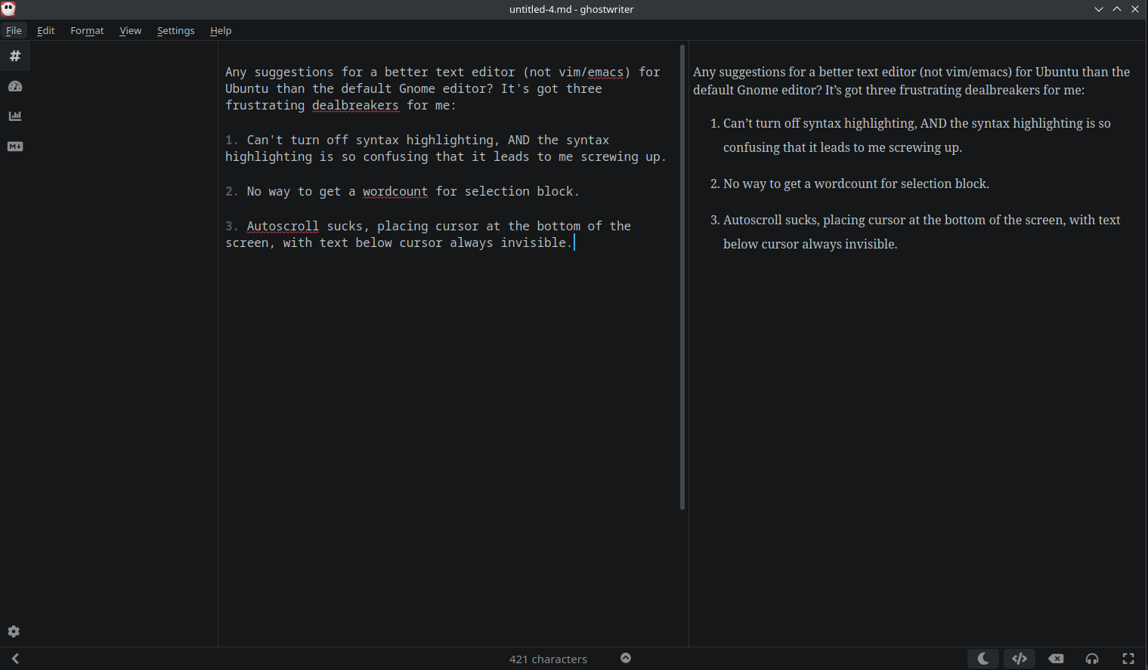This screenshot has height=670, width=1148.
Task: Show session statistics speedometer panel
Action: [14, 86]
